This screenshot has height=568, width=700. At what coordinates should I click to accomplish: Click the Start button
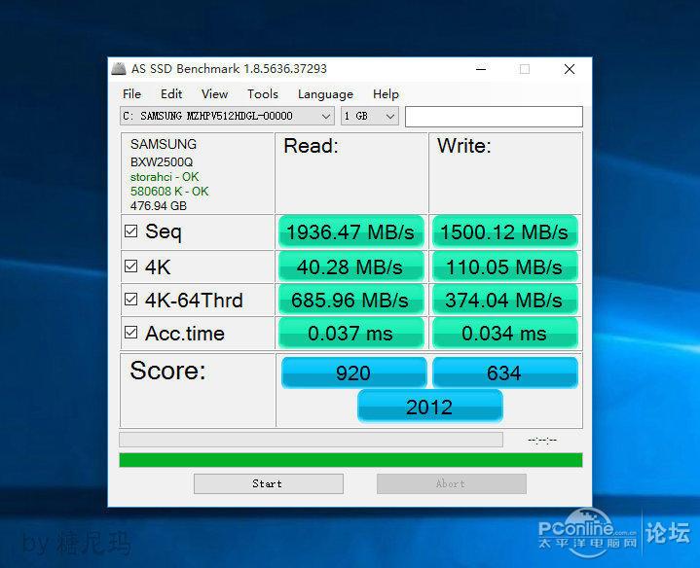tap(269, 483)
